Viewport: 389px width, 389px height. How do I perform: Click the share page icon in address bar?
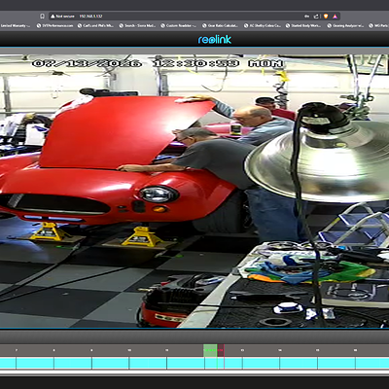point(316,16)
